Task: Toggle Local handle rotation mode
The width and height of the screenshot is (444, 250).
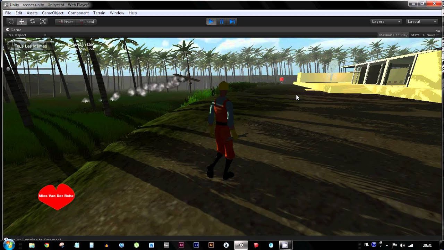Action: coord(87,22)
